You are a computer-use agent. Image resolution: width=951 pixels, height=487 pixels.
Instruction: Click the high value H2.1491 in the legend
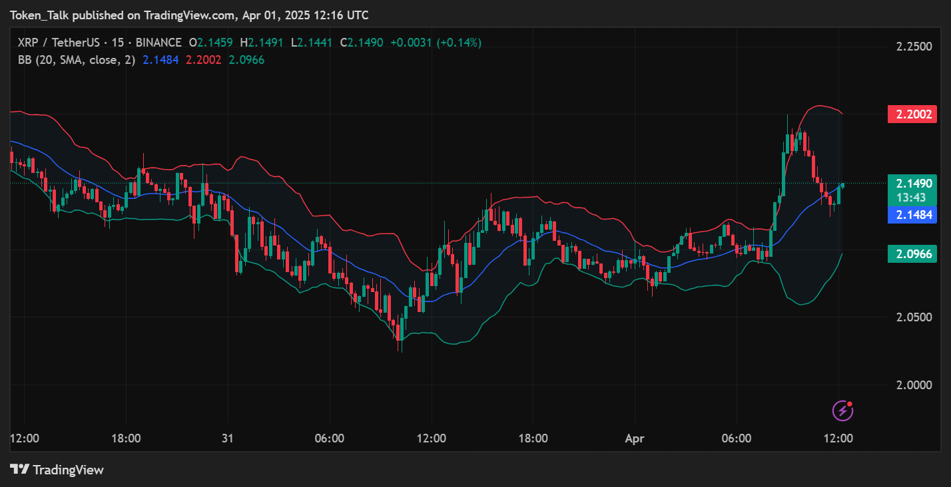[x=262, y=43]
